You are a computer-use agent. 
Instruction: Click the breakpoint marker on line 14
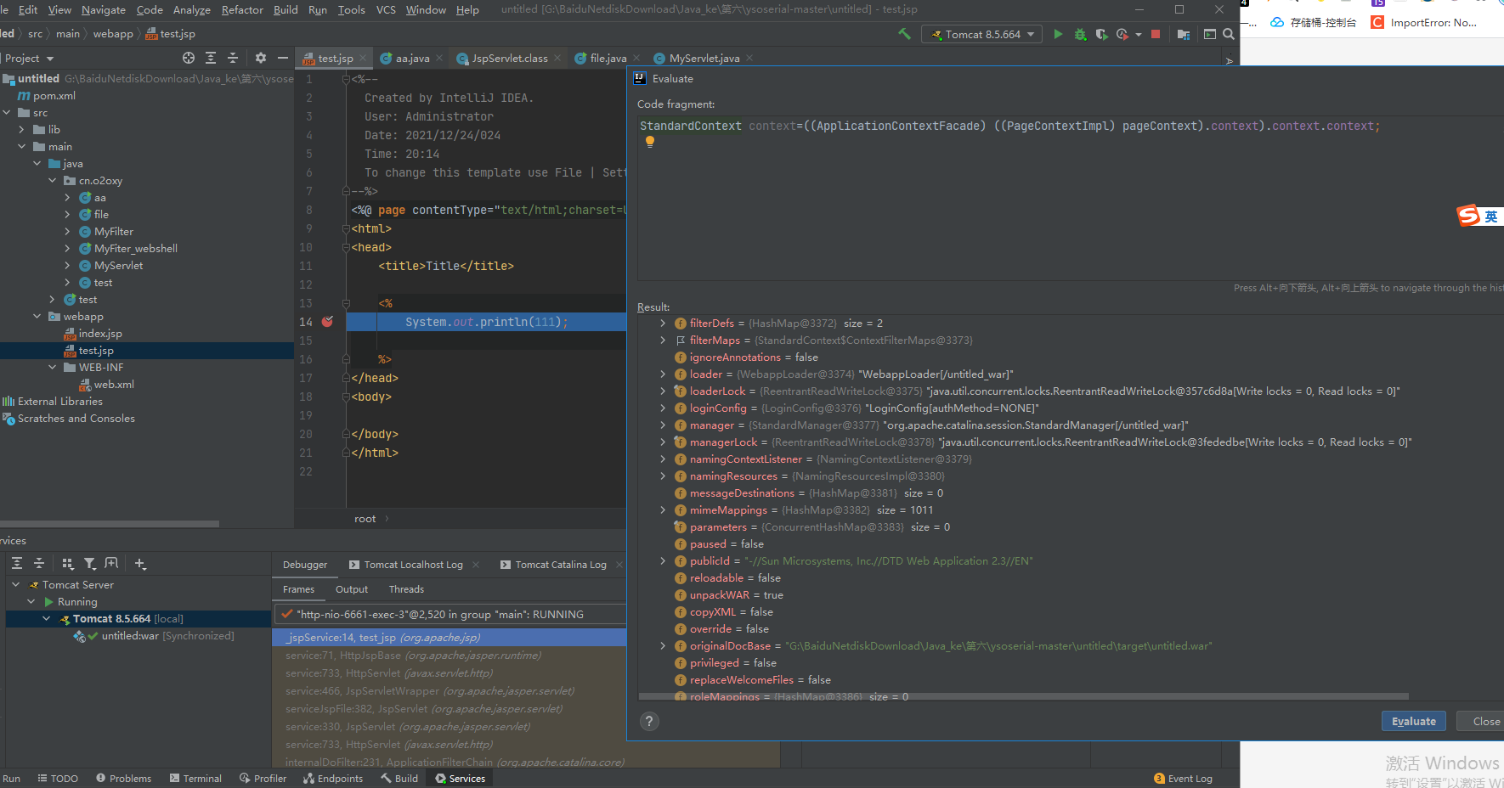click(327, 322)
